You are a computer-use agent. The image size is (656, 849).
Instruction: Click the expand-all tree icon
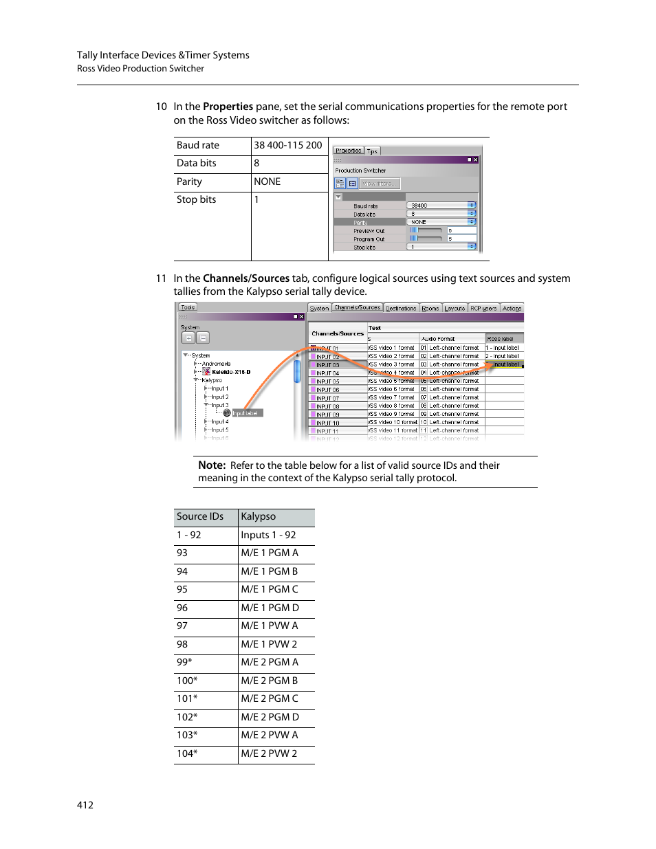188,338
